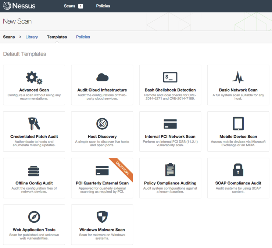Open the Advanced Scan template title
The image size is (272, 248).
34,90
